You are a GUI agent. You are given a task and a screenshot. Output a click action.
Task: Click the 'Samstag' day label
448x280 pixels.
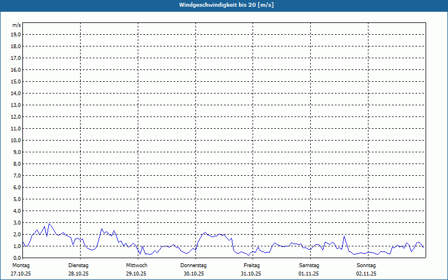click(x=309, y=265)
